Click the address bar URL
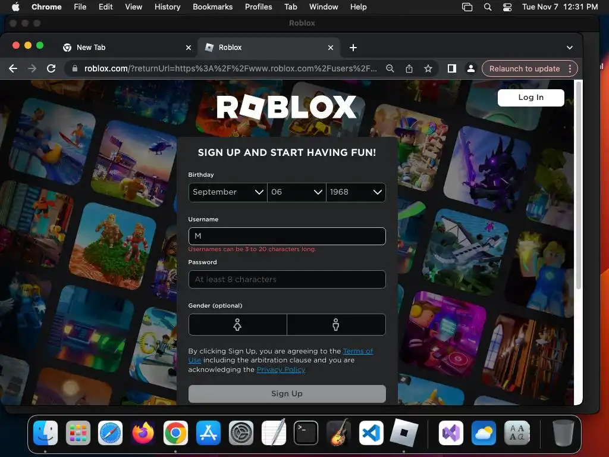This screenshot has width=609, height=457. [230, 69]
